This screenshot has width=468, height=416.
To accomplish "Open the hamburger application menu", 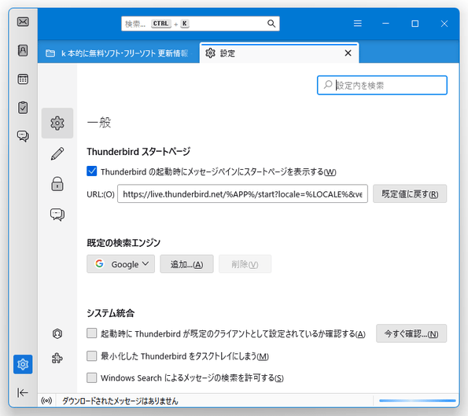I will tap(358, 24).
